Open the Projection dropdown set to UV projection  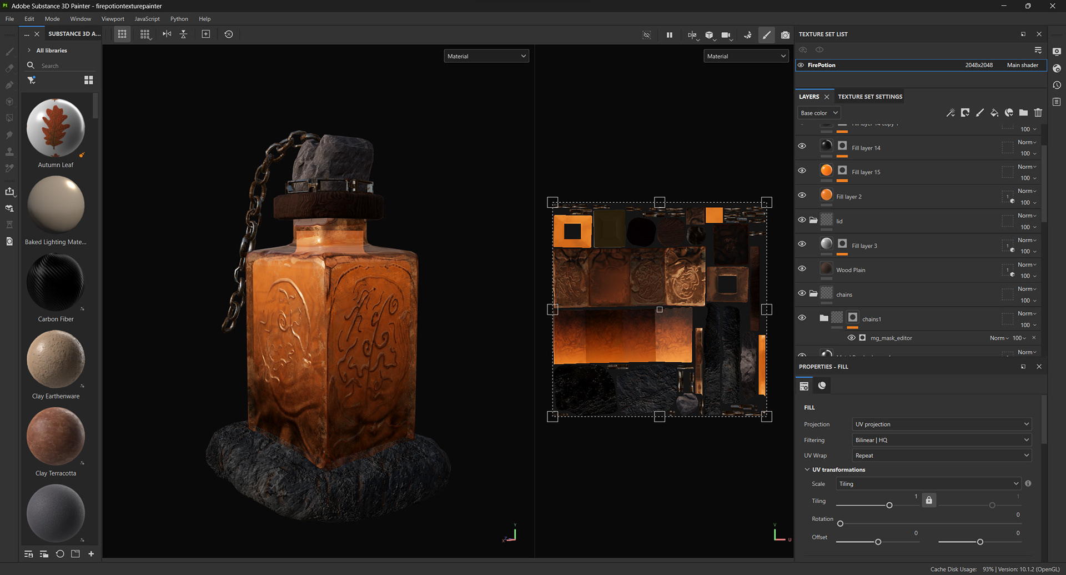(942, 424)
